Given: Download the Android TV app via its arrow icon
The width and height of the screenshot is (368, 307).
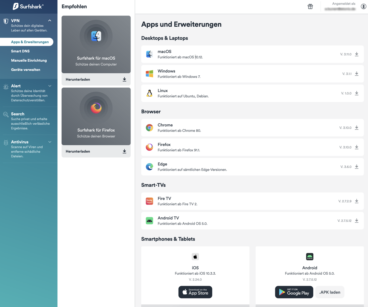Looking at the screenshot, I should (x=356, y=220).
